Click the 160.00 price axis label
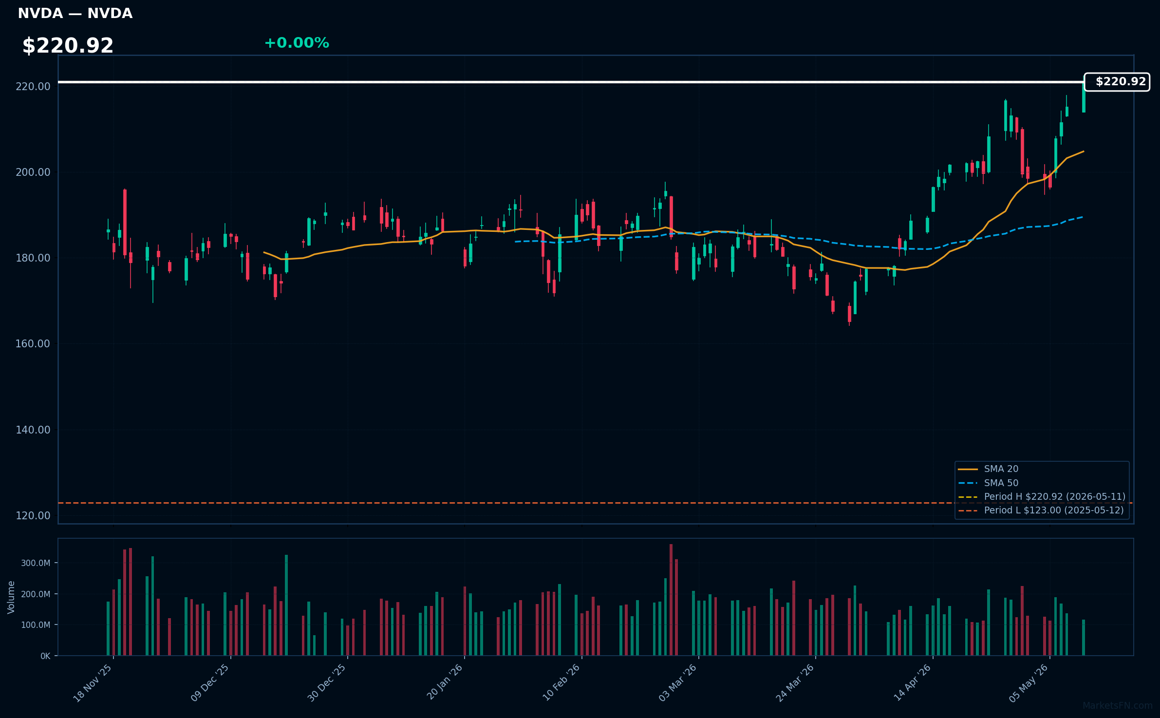This screenshot has width=1160, height=718. (33, 344)
